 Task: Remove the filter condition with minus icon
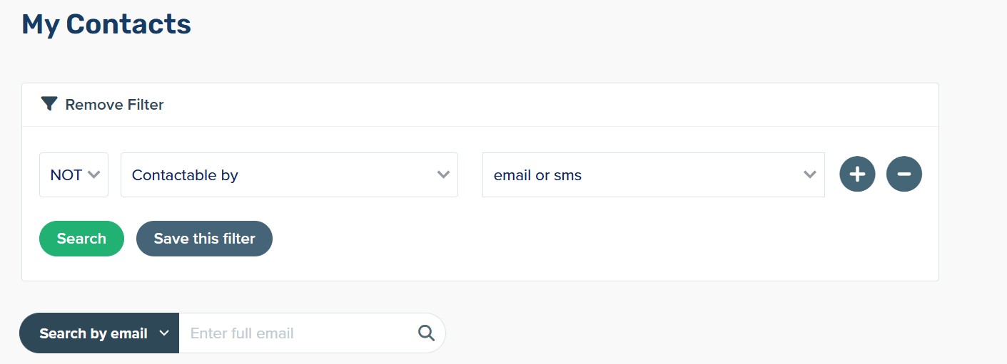[904, 175]
